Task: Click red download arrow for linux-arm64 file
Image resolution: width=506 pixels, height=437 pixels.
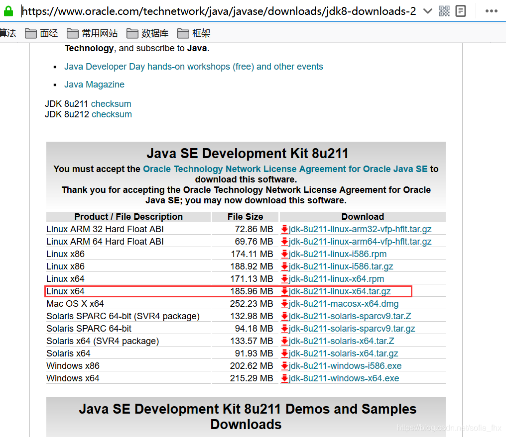Action: (284, 242)
